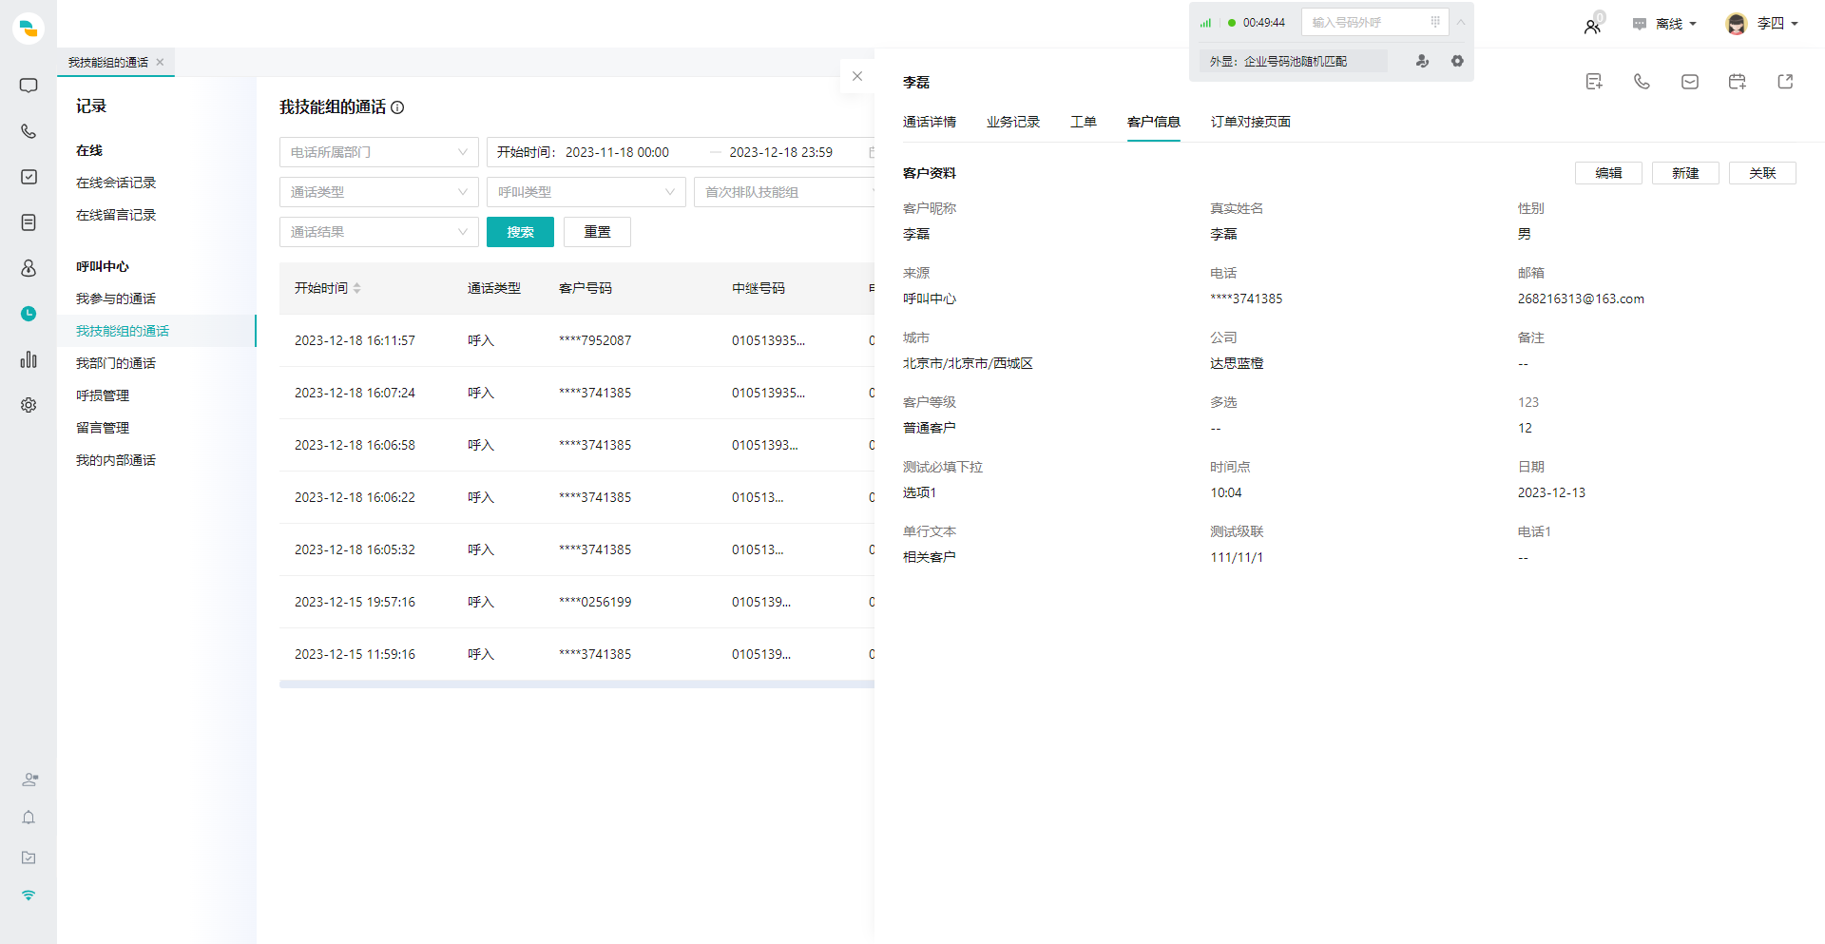The width and height of the screenshot is (1825, 944).
Task: Open 在线留言记录 in the menu
Action: 116,215
